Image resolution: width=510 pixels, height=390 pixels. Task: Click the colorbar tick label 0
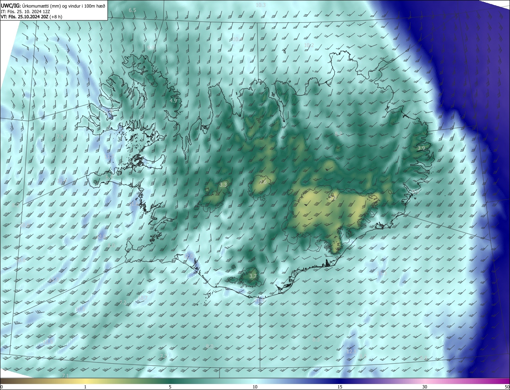click(2, 387)
